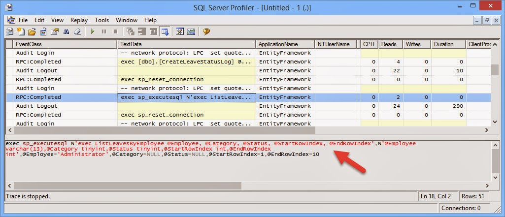The width and height of the screenshot is (505, 217).
Task: Close the inner trace document window
Action: (496, 20)
